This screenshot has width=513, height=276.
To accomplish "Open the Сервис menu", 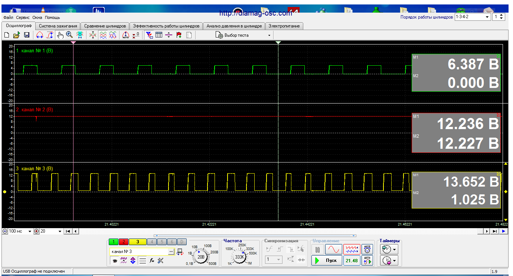I will pyautogui.click(x=23, y=17).
